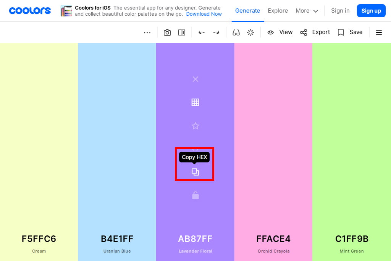Click the blue Sign up button
The image size is (391, 261).
pyautogui.click(x=371, y=11)
